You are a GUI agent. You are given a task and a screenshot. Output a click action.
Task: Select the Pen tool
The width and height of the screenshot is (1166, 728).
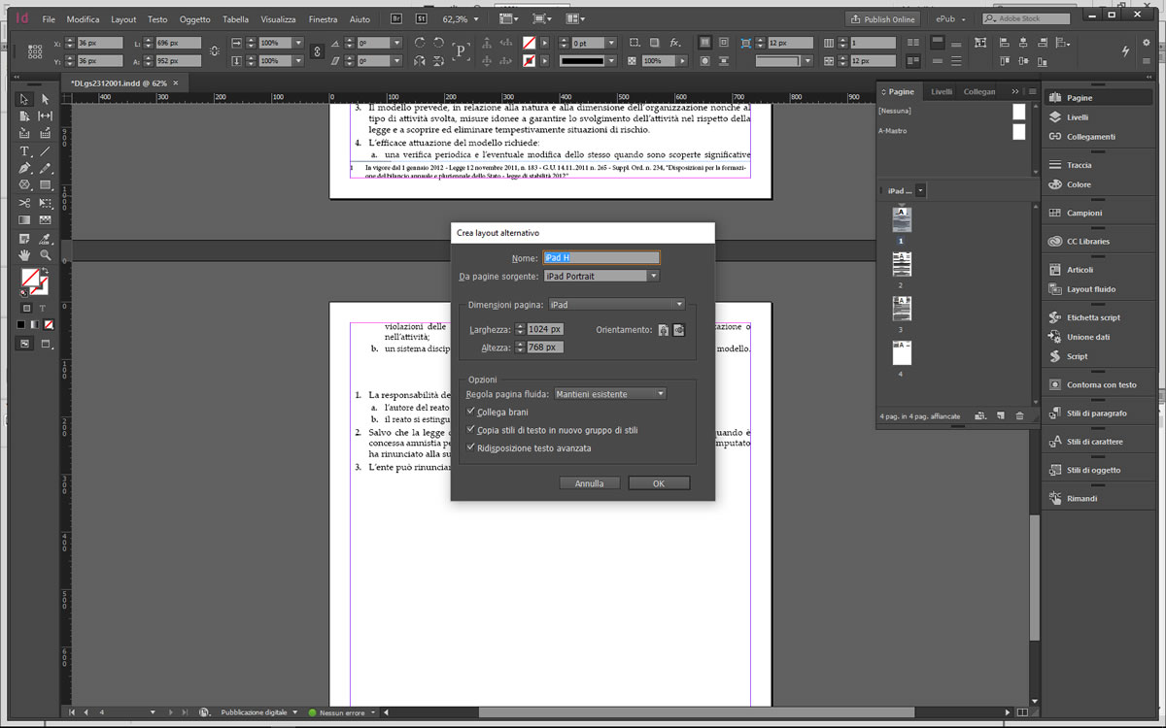click(x=24, y=168)
